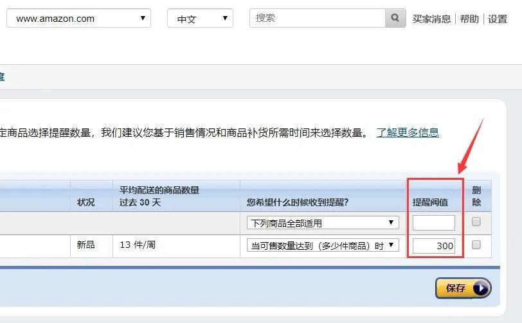Click the magnifying glass search icon
The width and height of the screenshot is (522, 323).
395,18
